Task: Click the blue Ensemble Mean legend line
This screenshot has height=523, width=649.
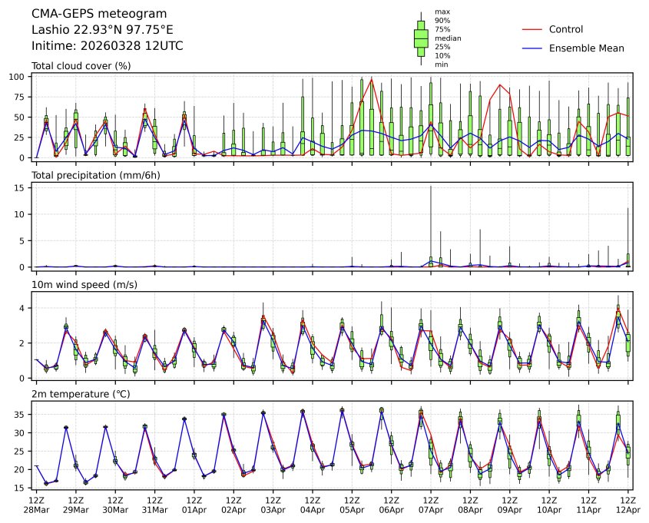Action: (x=532, y=48)
